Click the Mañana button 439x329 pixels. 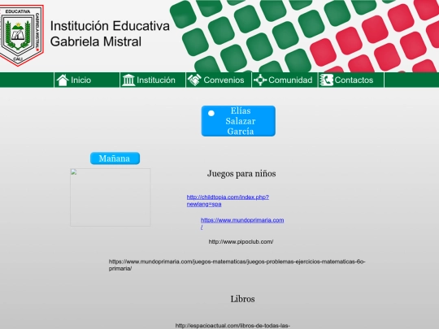click(115, 158)
